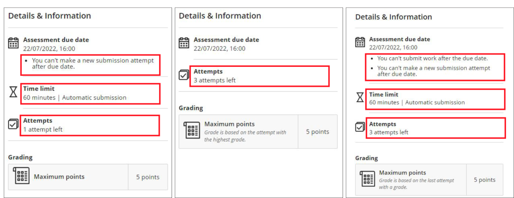
Task: Click the 5 points value in the middle panel
Action: [x=318, y=131]
